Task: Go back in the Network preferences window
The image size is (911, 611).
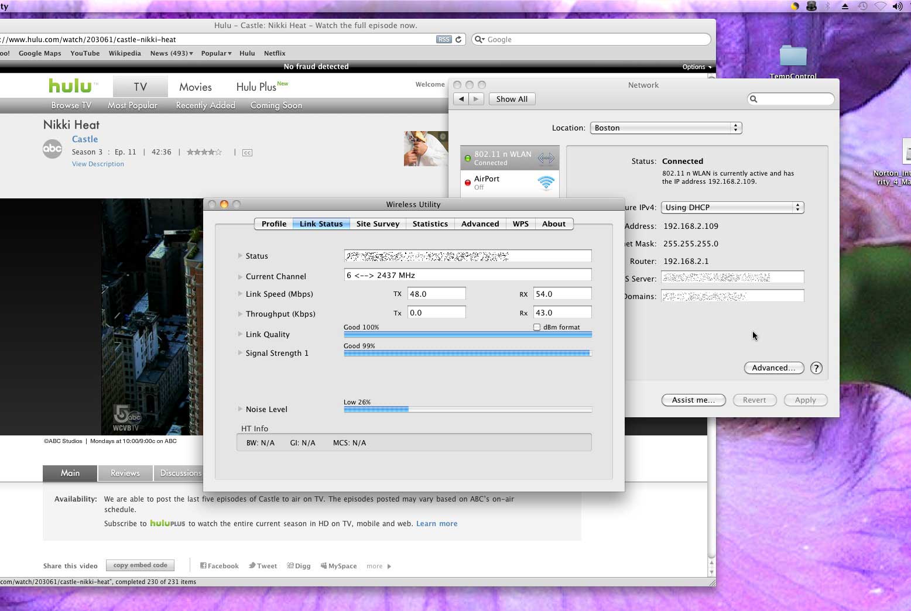Action: click(461, 99)
